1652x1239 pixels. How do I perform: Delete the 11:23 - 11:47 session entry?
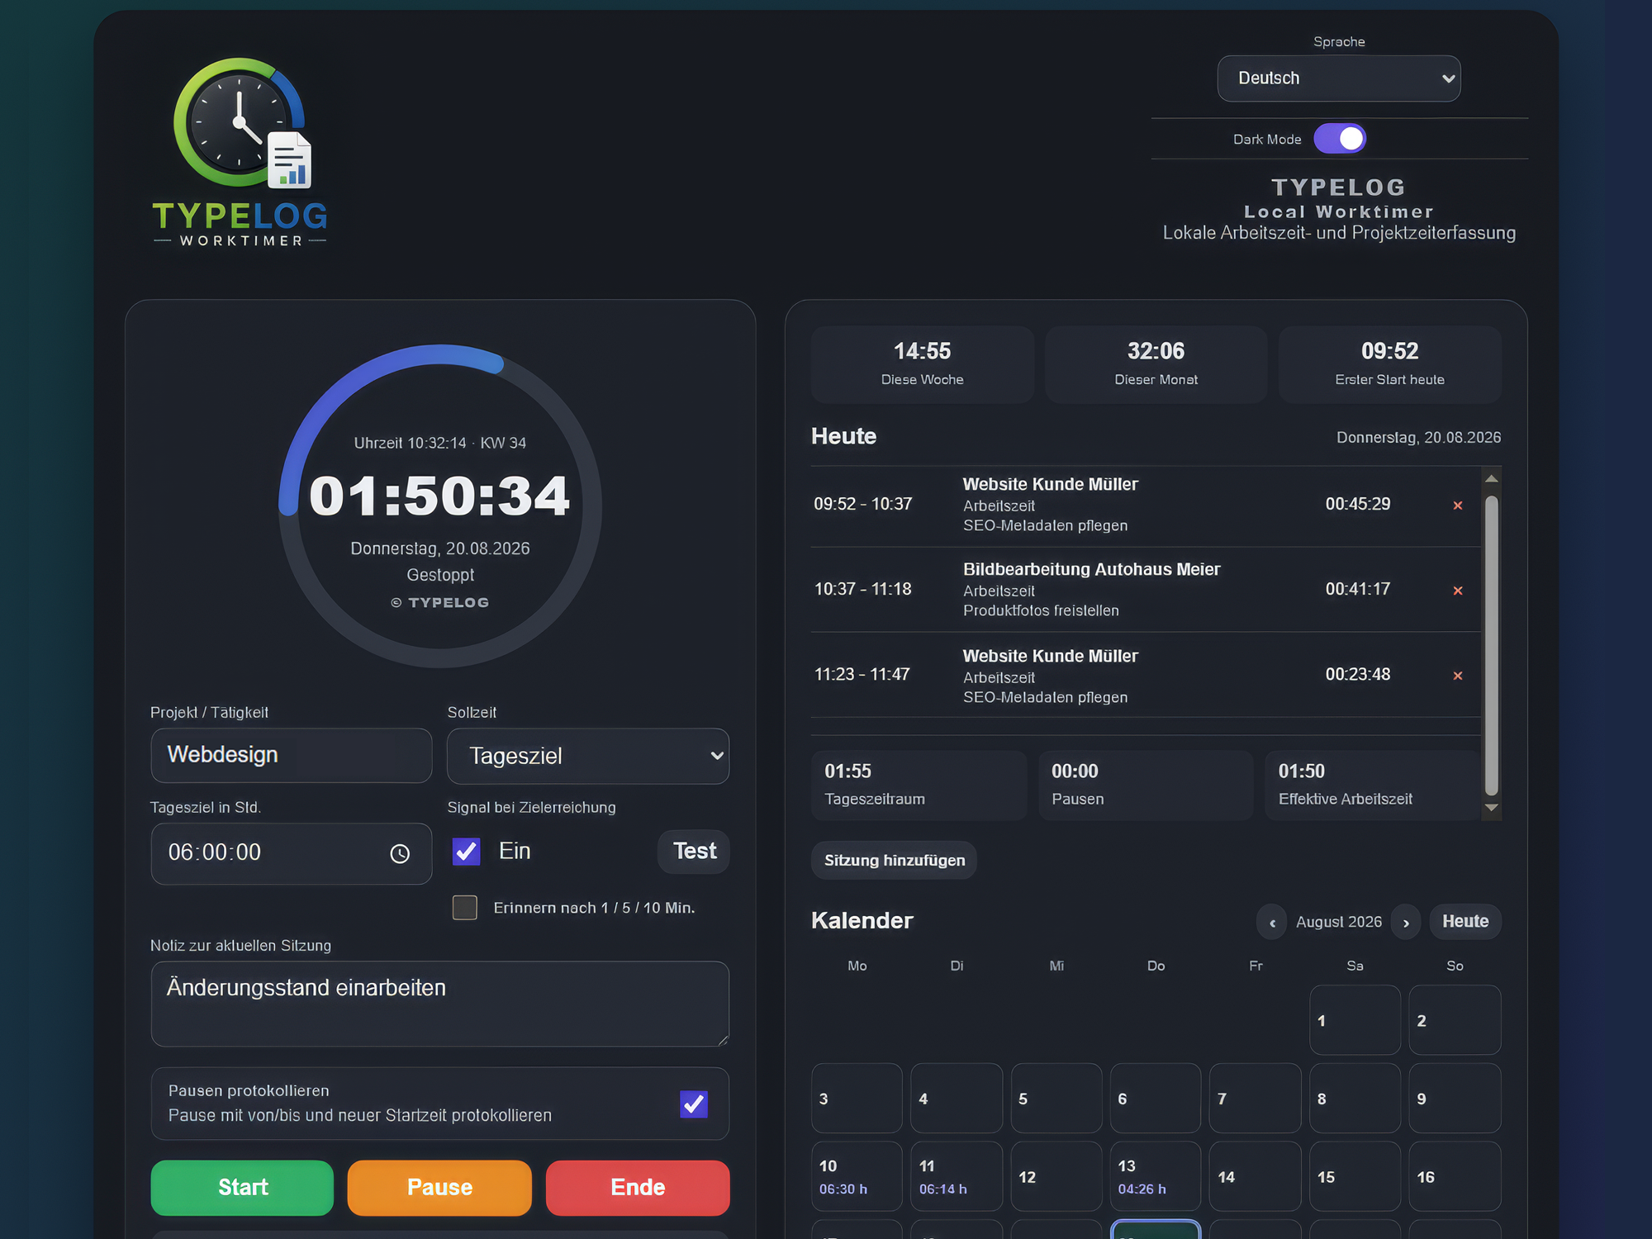1458,676
